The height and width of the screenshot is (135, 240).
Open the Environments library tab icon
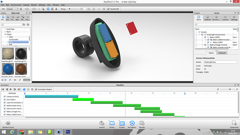pyautogui.click(x=13, y=18)
